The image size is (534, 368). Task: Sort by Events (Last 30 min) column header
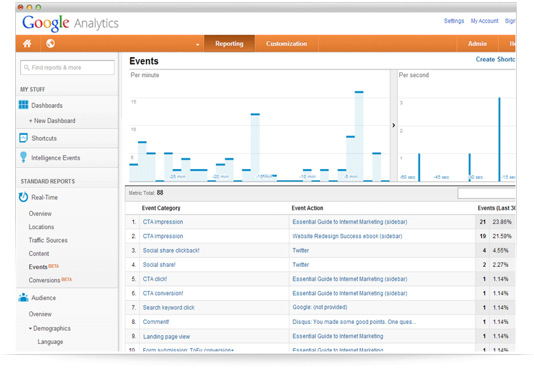coord(496,208)
